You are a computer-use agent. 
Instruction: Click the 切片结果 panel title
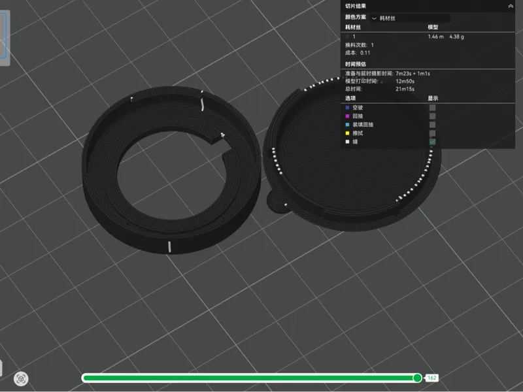coord(355,6)
